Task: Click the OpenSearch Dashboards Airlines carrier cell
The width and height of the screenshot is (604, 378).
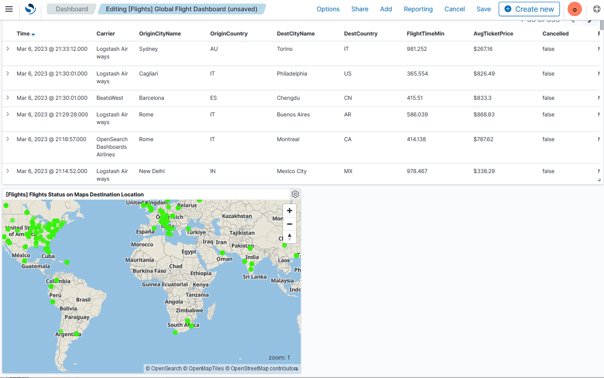Action: 112,147
